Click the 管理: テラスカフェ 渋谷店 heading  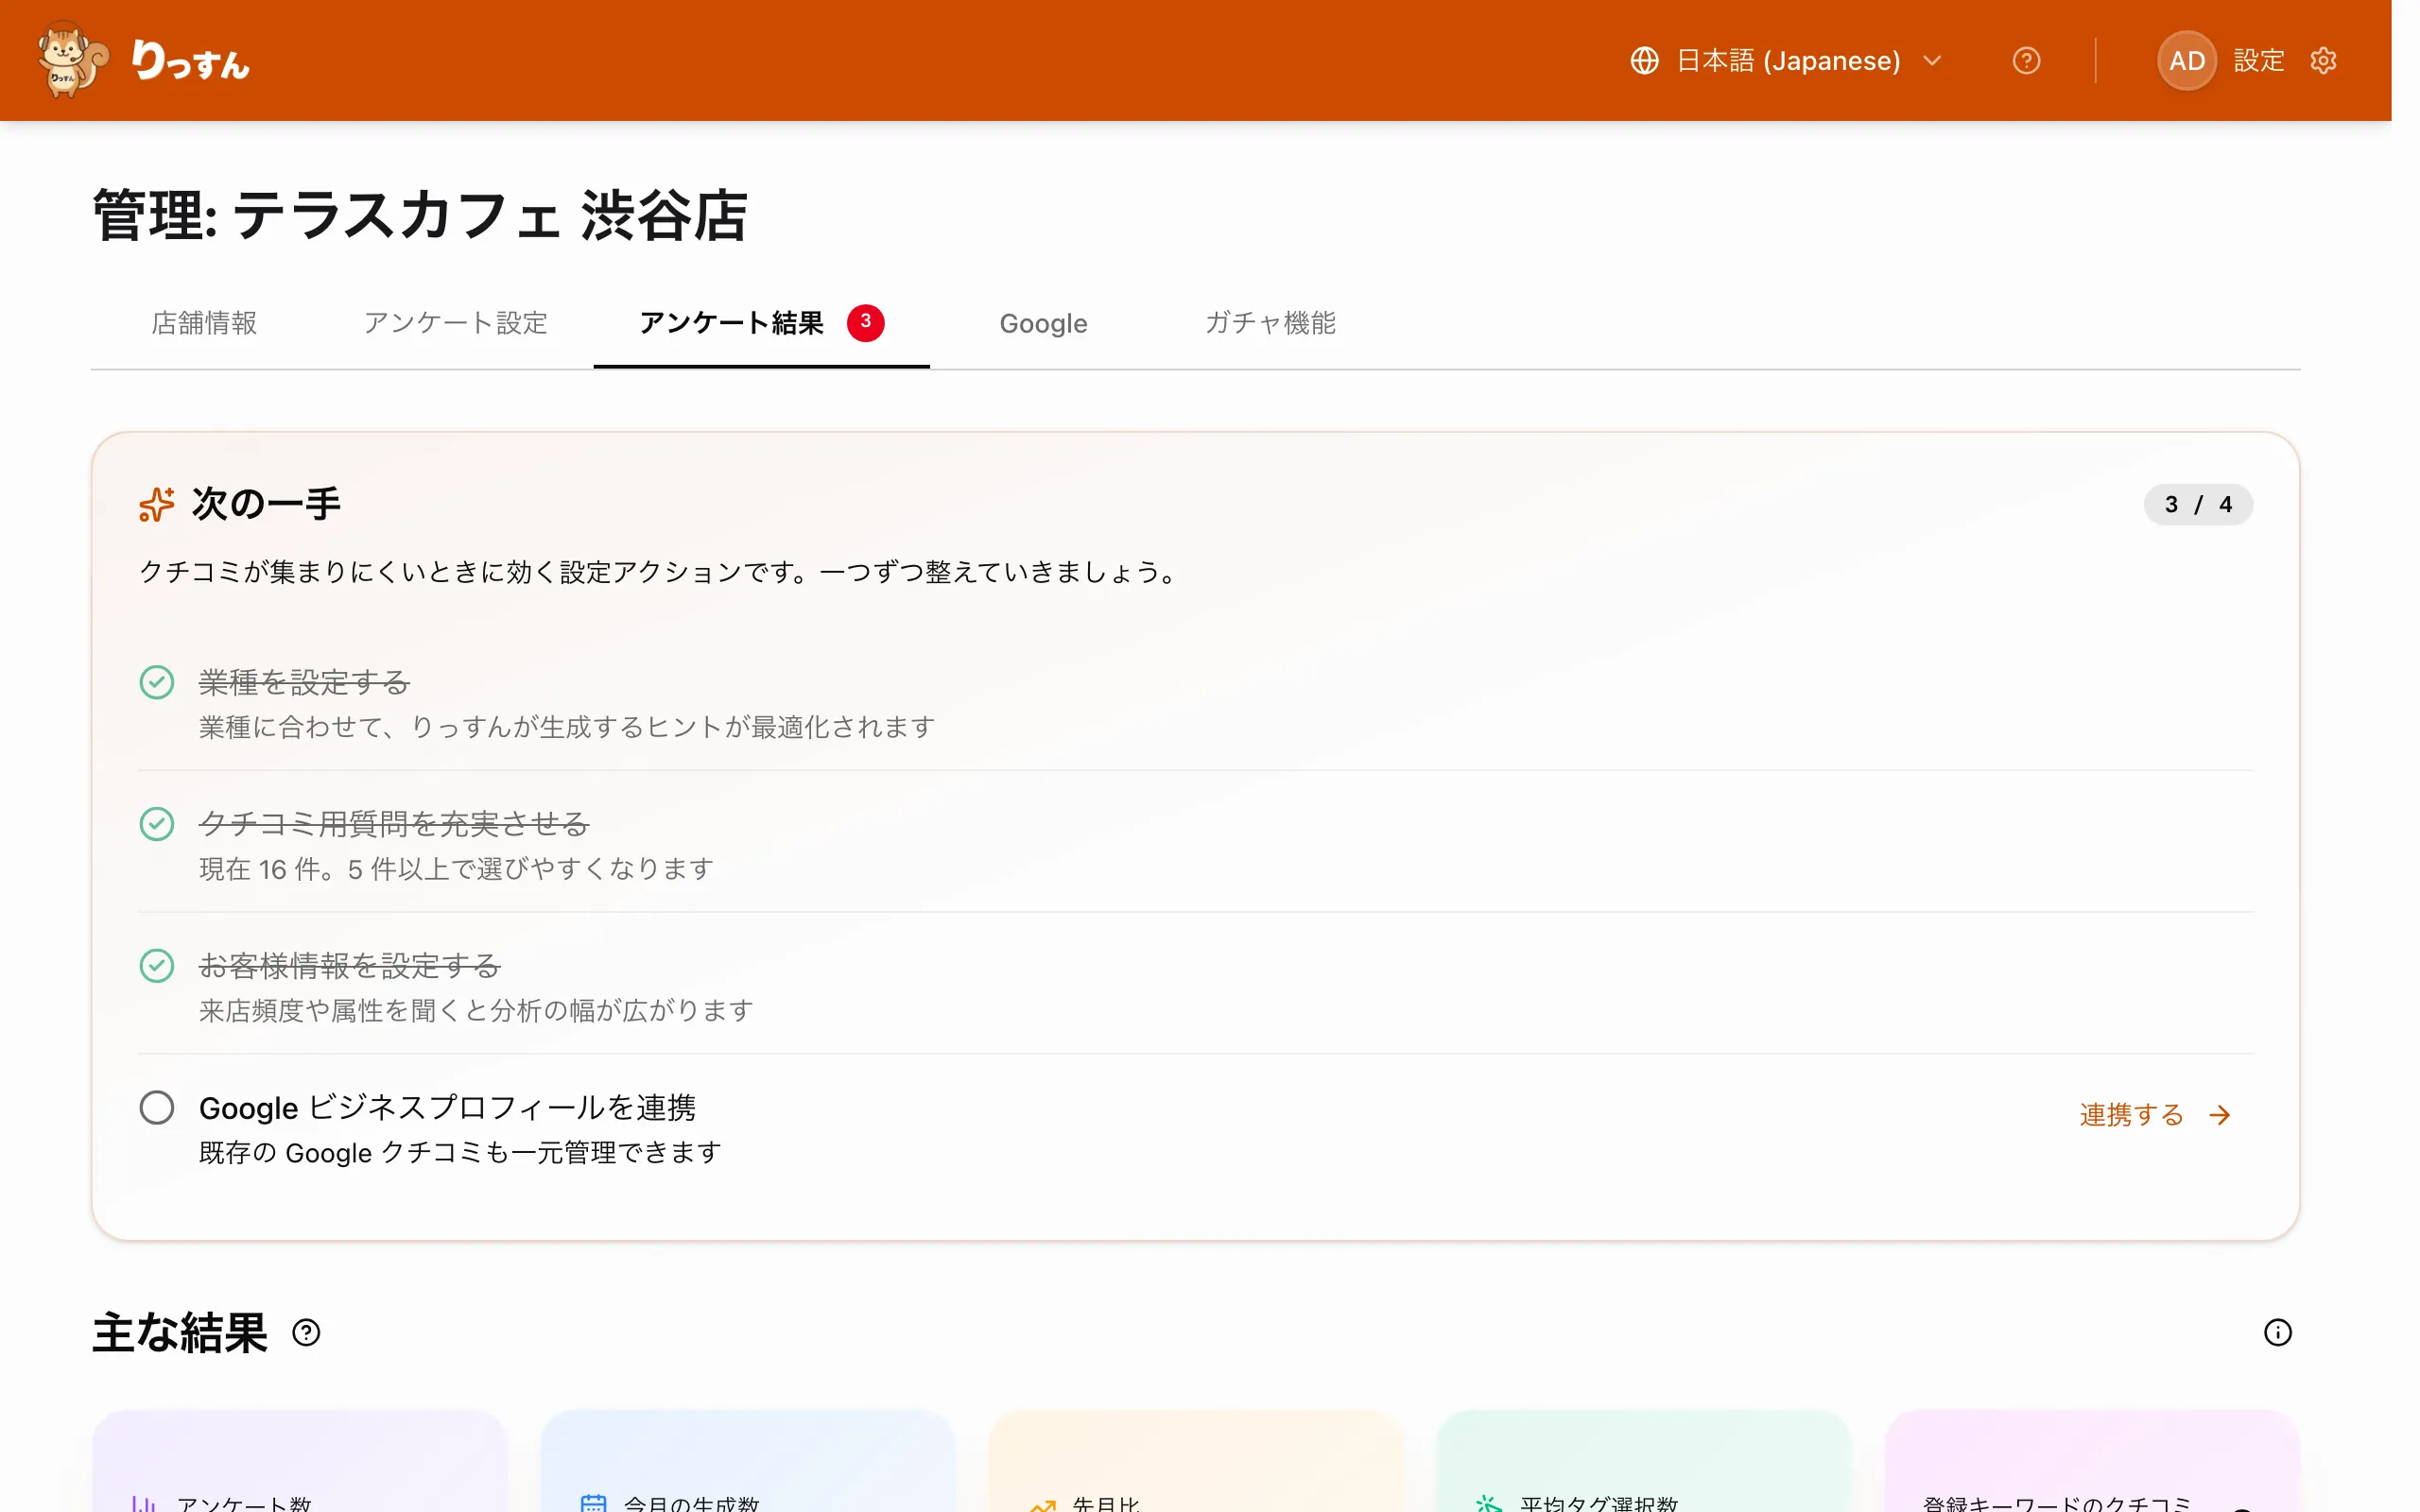[x=420, y=216]
